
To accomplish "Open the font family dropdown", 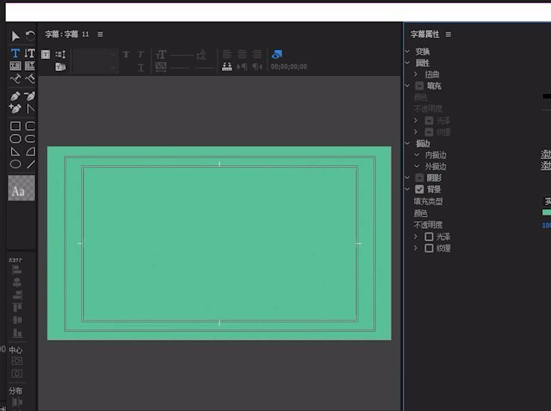I will click(95, 54).
